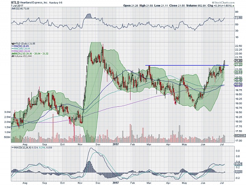
Task: Select the Volume 652,844 legend entry
Action: click(22, 56)
